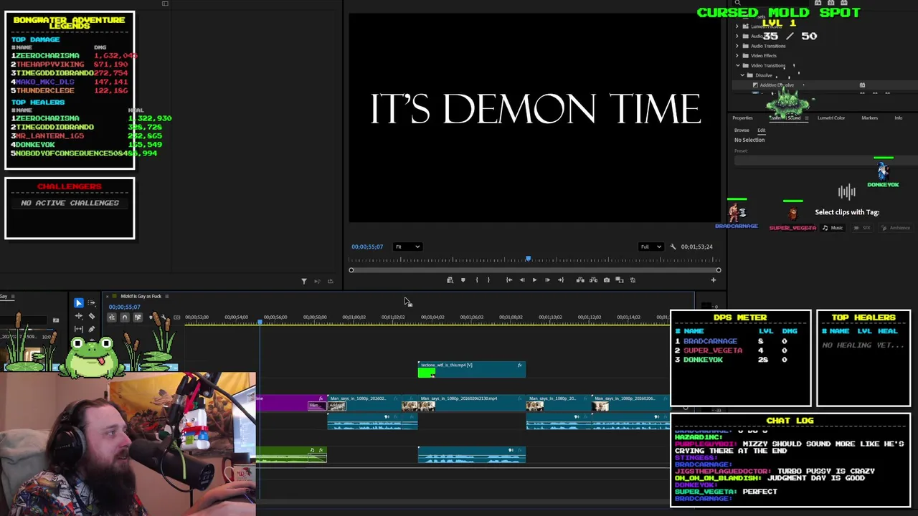The image size is (918, 516).
Task: Switch to the Info tab
Action: point(898,118)
